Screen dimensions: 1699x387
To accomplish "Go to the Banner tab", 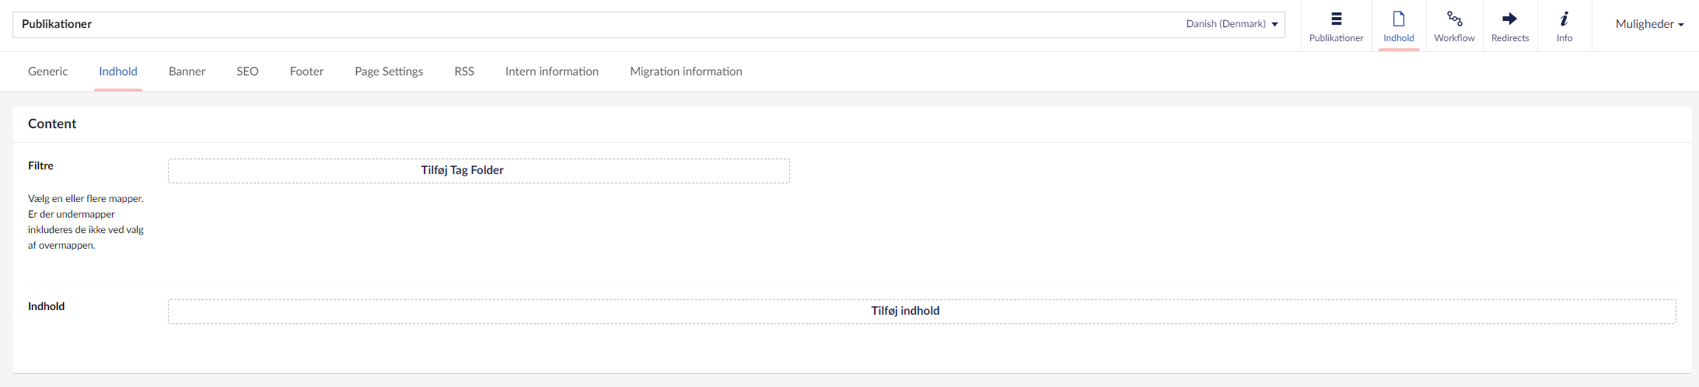I will point(187,71).
